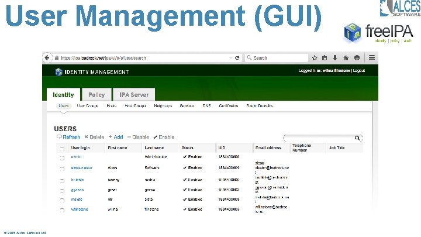Check the alces-cluster row checkbox
Viewport: 421px width, 237px height.
click(x=62, y=169)
